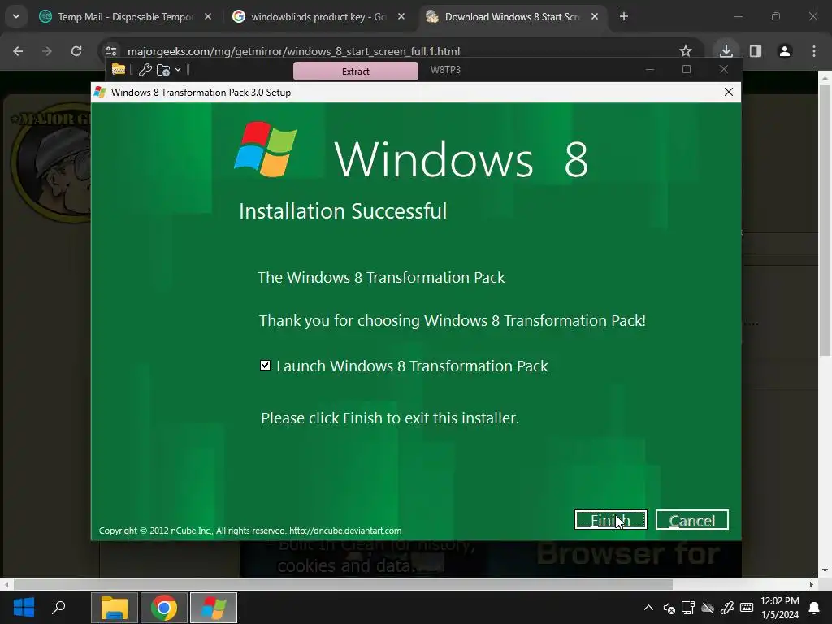Click the network tray icon
Screen dimensions: 832x624
[x=688, y=608]
